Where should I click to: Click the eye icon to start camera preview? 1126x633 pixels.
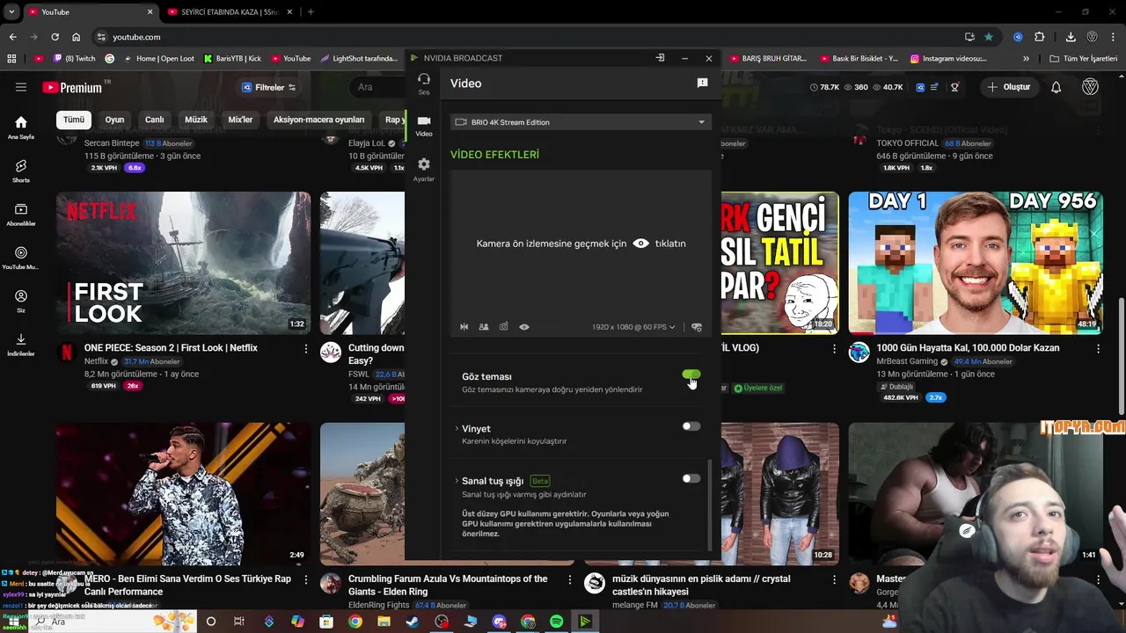tap(641, 244)
